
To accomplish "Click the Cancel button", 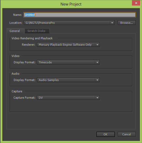I will pyautogui.click(x=127, y=134).
